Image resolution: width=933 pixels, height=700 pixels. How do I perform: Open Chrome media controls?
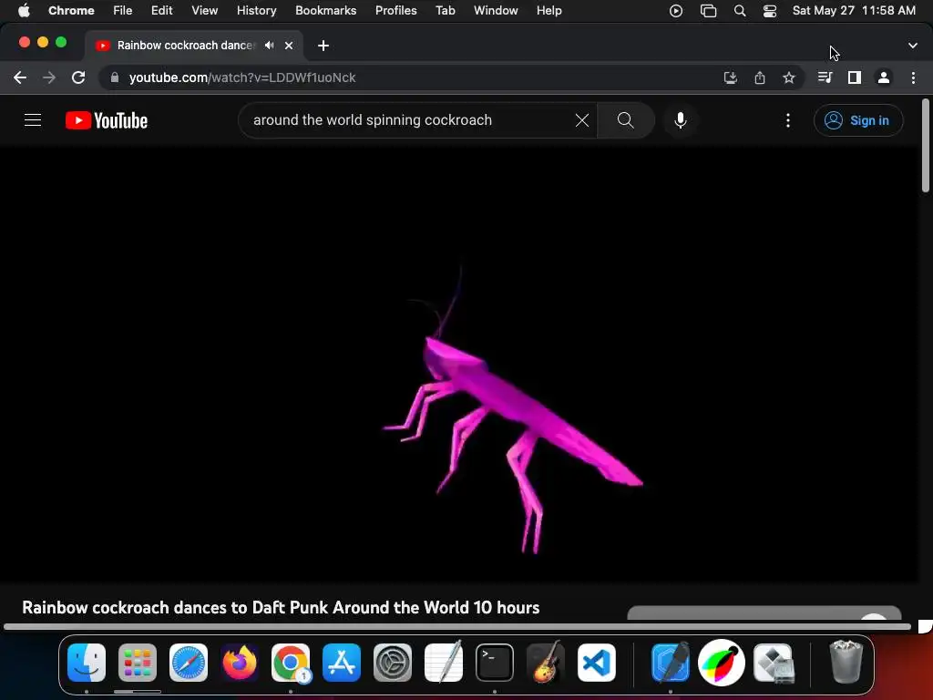point(825,77)
